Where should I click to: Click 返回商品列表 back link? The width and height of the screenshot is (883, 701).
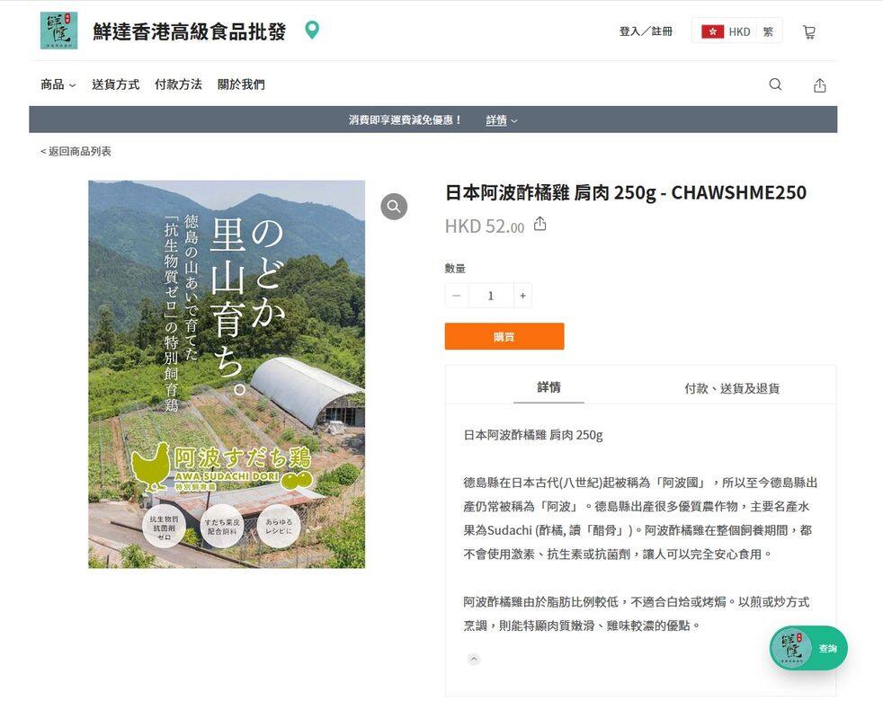(76, 151)
